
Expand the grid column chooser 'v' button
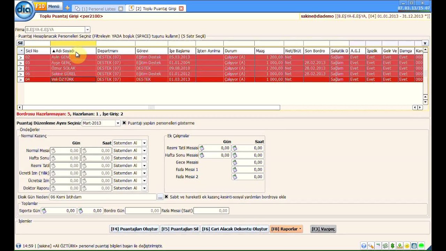point(425,43)
